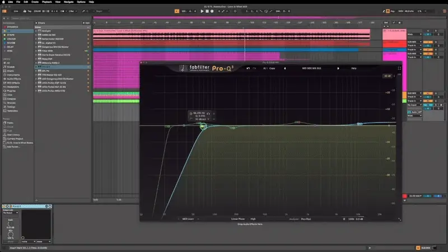Select the REVERB collection in browser
This screenshot has width=448, height=252.
coord(11,43)
